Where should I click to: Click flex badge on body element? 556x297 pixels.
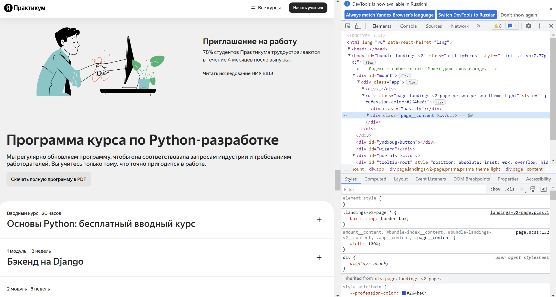(369, 62)
